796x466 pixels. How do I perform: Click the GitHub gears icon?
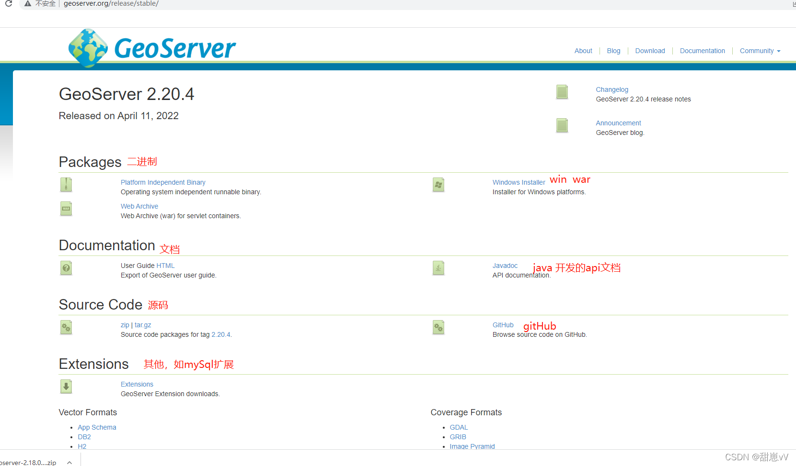click(438, 327)
